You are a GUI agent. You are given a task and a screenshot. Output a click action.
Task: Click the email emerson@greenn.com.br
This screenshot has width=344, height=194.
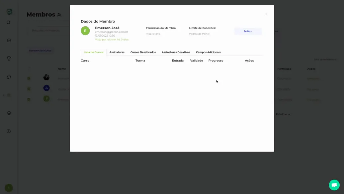tap(112, 32)
